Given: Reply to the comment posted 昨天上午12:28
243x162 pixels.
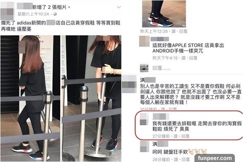Looking at the screenshot, I should [183, 32].
